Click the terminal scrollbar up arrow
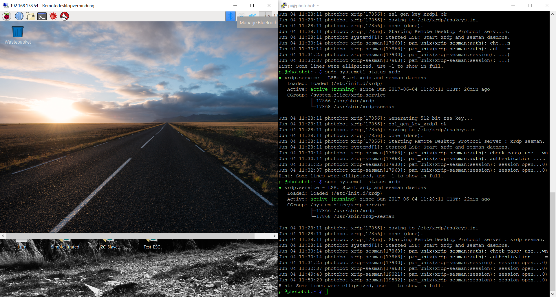Image resolution: width=556 pixels, height=297 pixels. [553, 14]
